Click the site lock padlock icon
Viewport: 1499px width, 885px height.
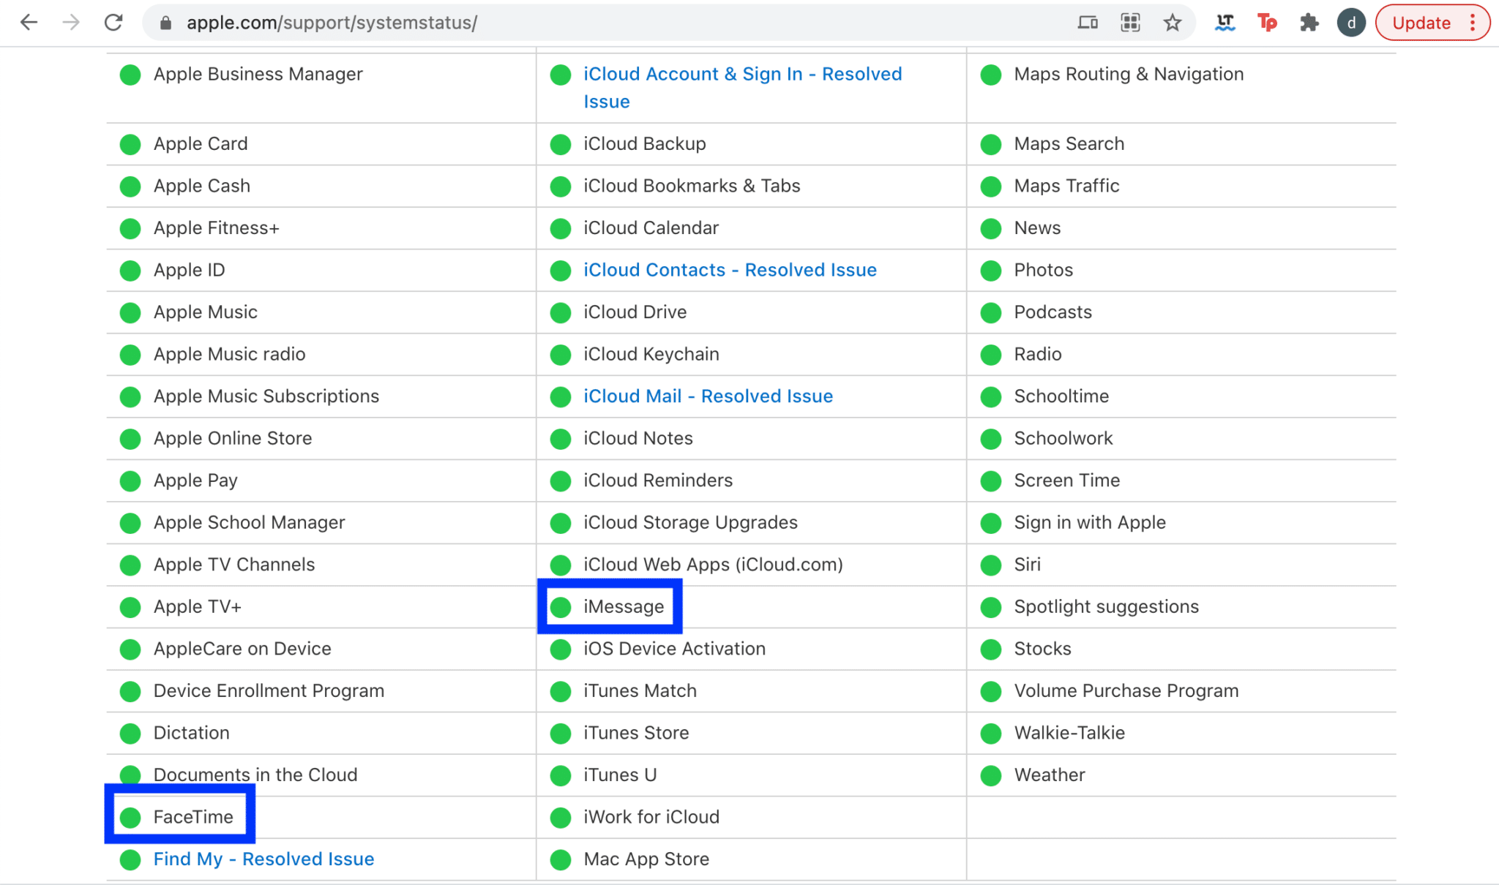pos(166,23)
